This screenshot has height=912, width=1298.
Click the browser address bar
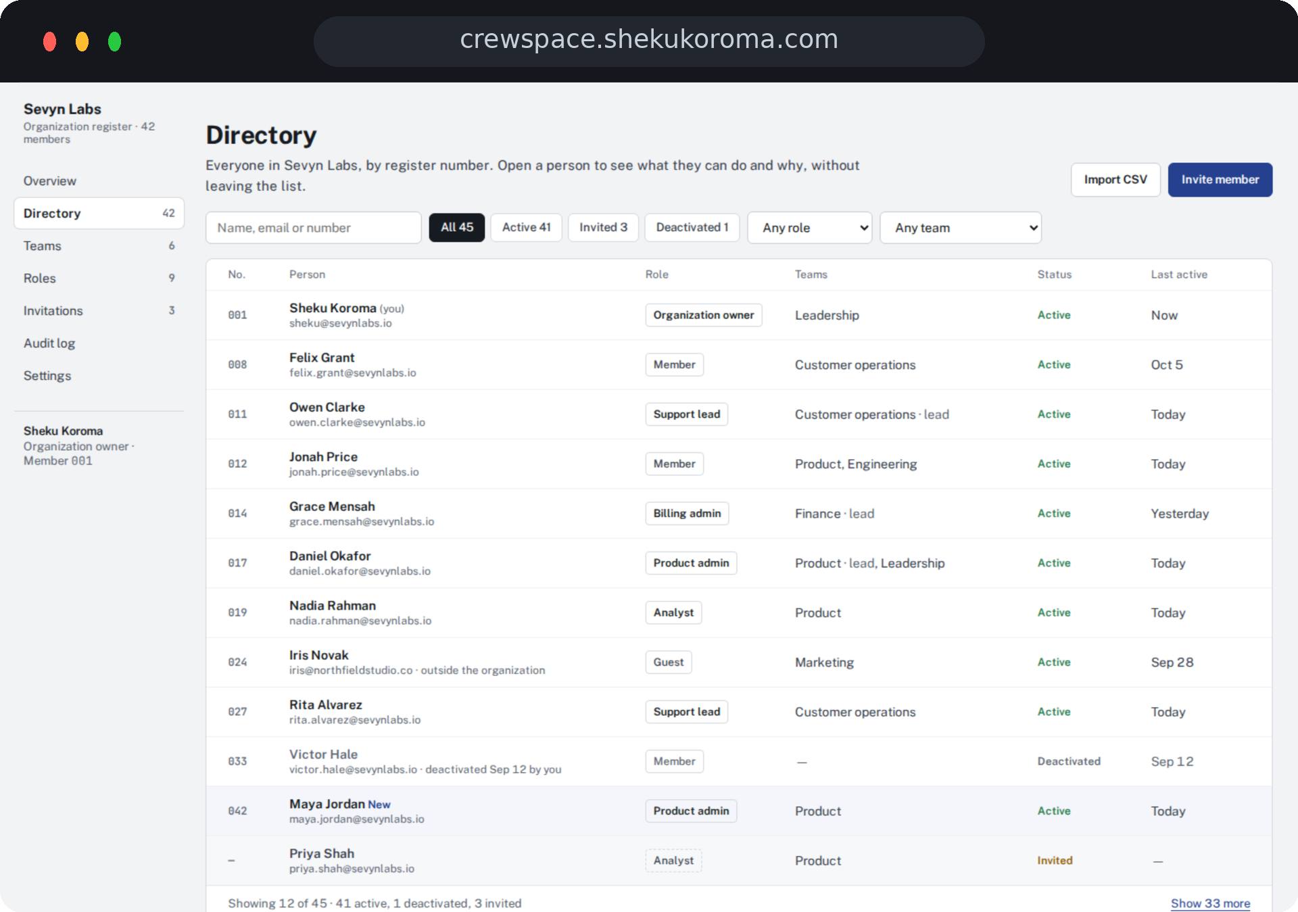[649, 40]
